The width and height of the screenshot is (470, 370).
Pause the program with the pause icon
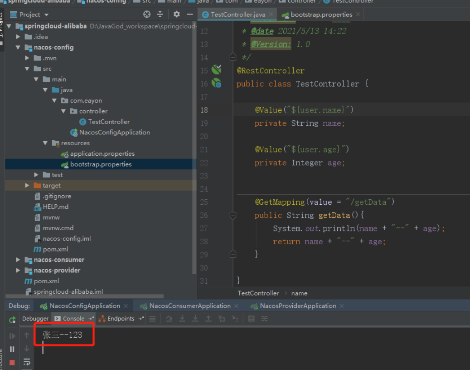click(x=12, y=349)
